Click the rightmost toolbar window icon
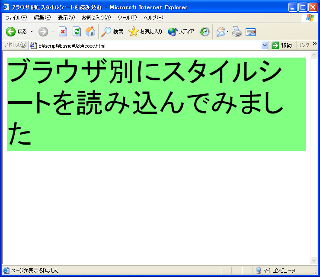This screenshot has width=320, height=277. coord(250,32)
